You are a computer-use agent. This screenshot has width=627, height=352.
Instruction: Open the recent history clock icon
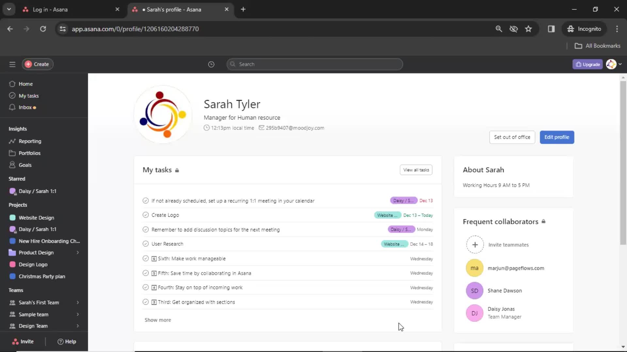point(211,64)
